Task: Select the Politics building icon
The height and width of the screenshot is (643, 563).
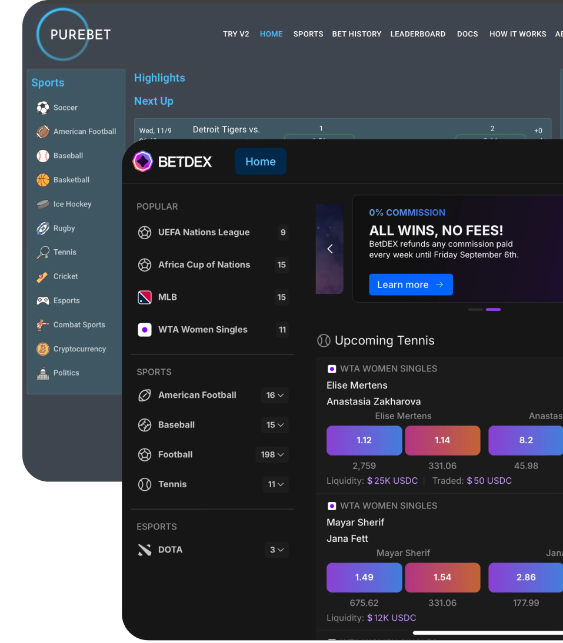Action: [x=43, y=373]
